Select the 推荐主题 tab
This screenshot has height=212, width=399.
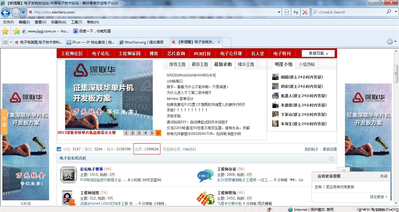177,64
